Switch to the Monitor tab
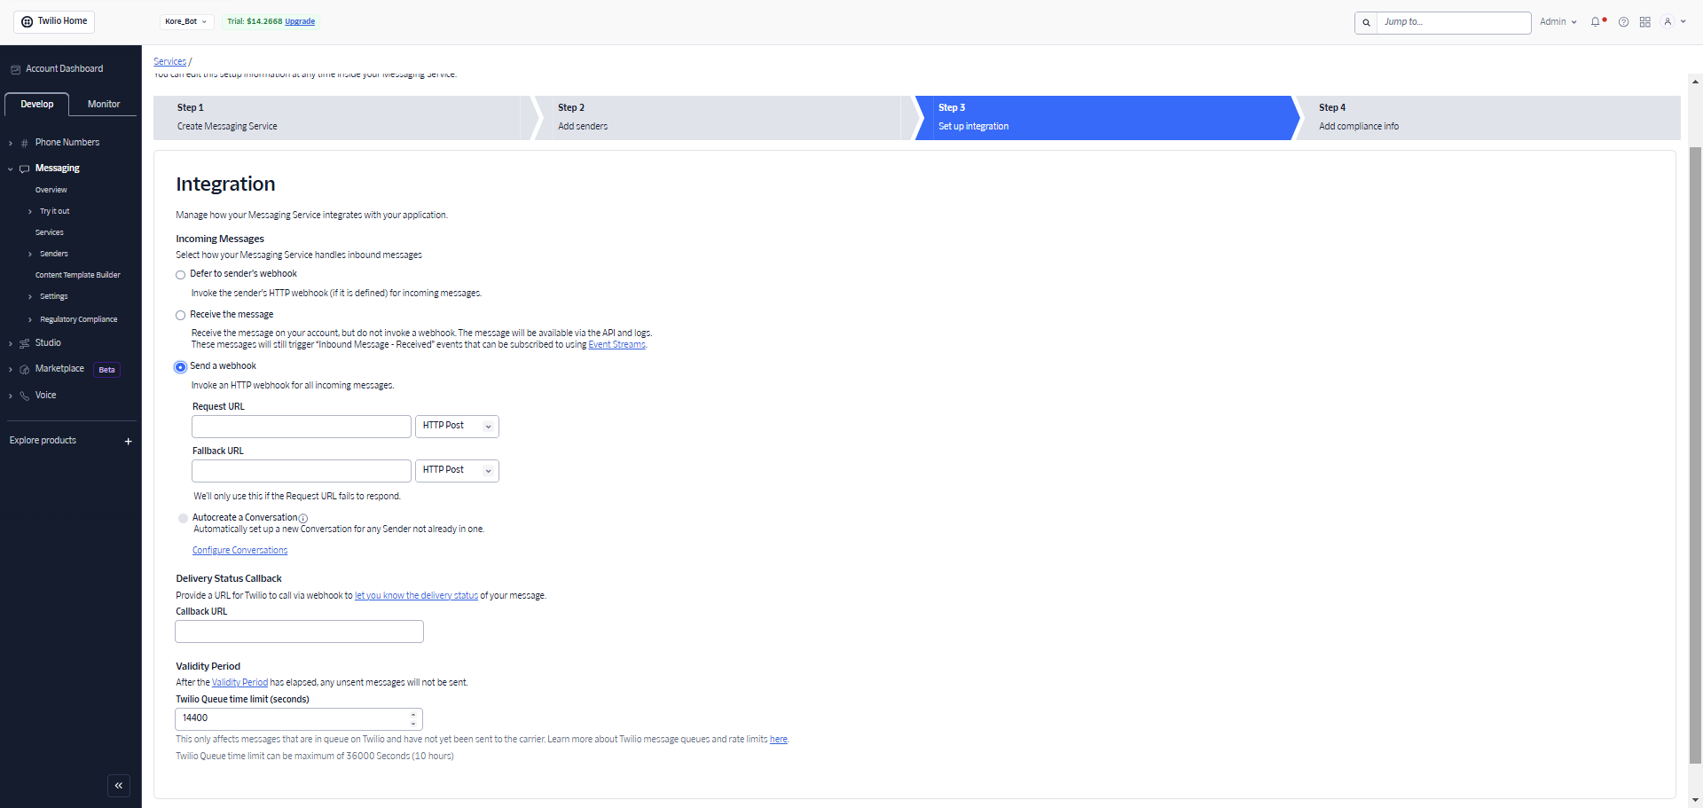Viewport: 1703px width, 808px height. click(x=104, y=105)
